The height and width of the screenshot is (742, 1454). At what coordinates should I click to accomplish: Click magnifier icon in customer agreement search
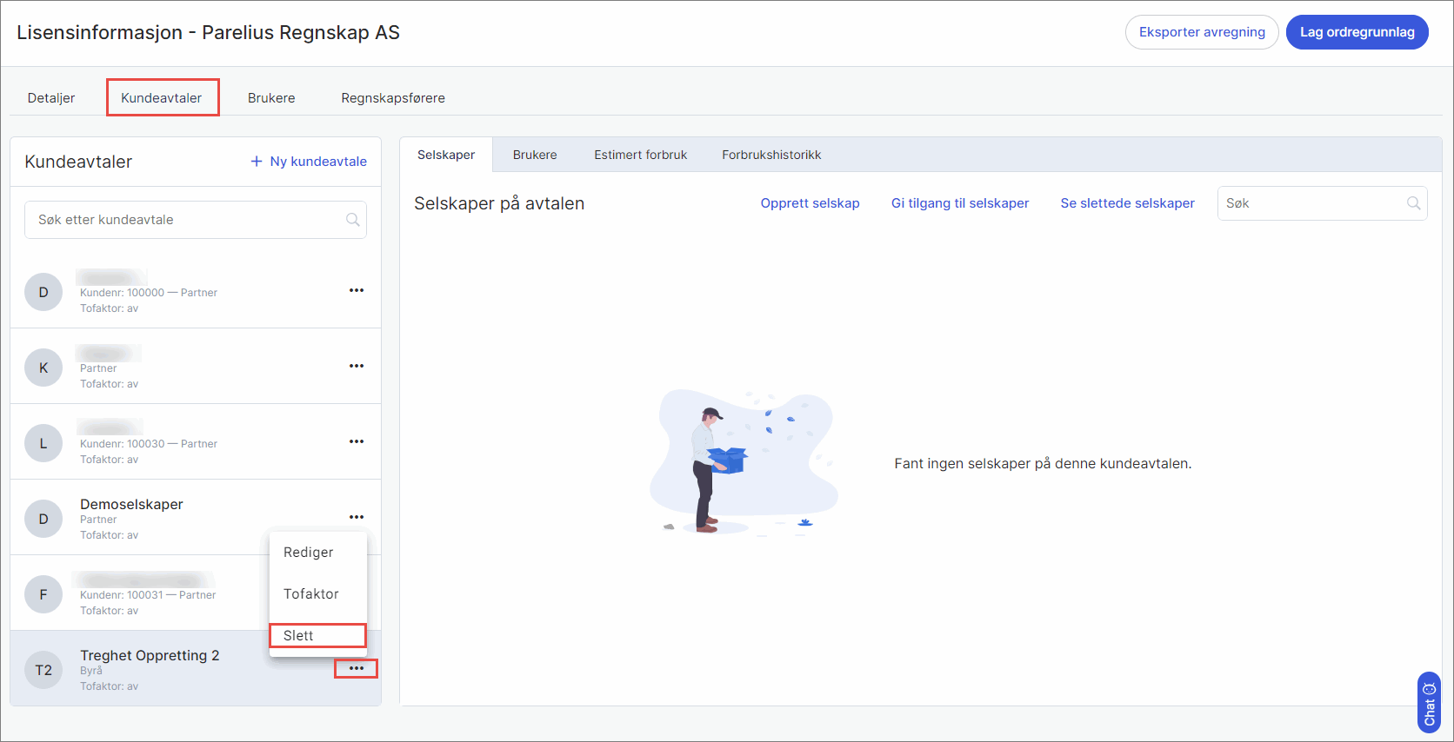point(352,220)
